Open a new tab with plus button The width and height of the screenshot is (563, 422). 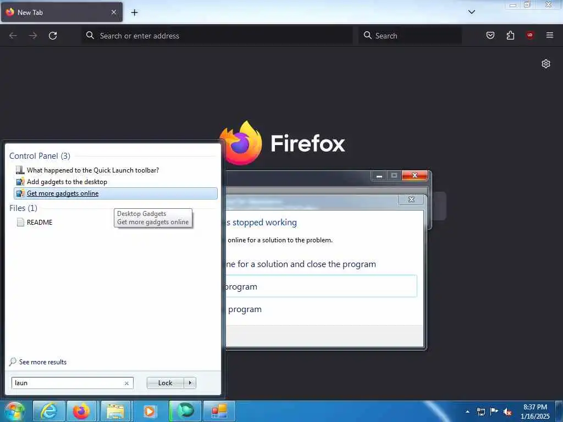134,13
